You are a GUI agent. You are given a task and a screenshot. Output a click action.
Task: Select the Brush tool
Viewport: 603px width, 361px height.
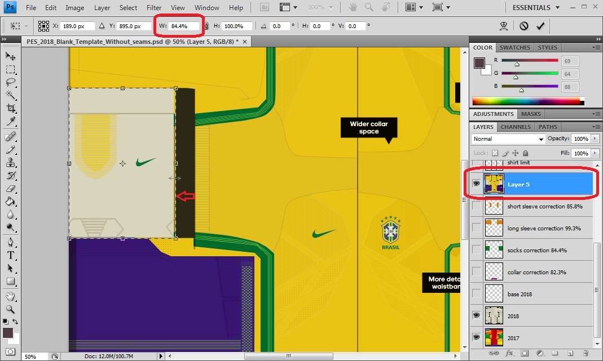10,150
